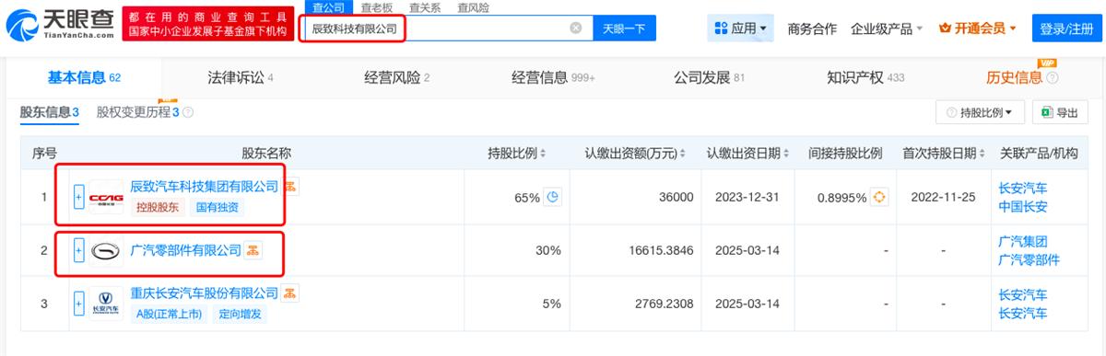Clear the search box with the X icon
1106x356 pixels.
[x=576, y=29]
